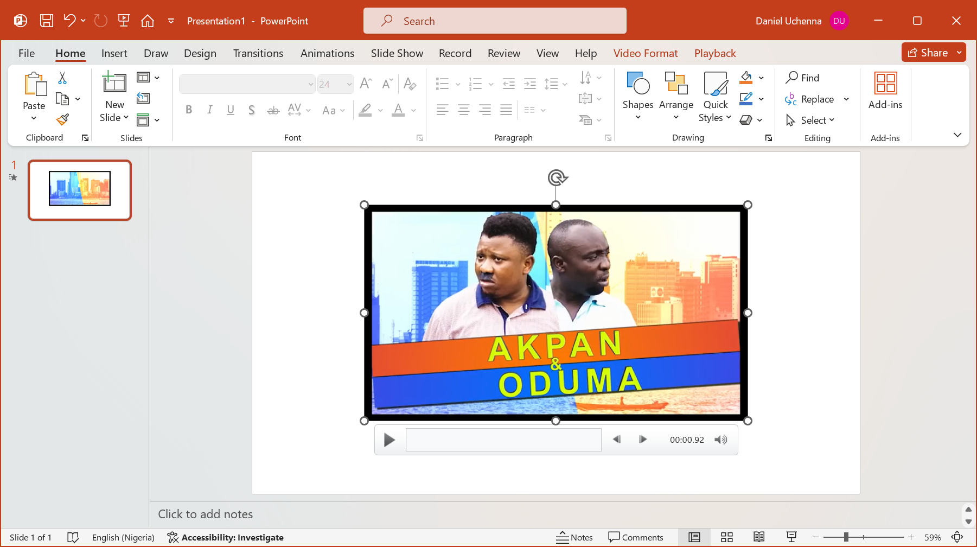Switch to the Transitions tab
The image size is (977, 547).
[258, 53]
